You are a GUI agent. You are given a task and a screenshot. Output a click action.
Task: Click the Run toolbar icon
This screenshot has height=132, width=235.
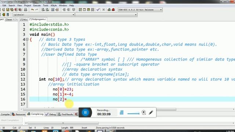pyautogui.click(x=84, y=10)
